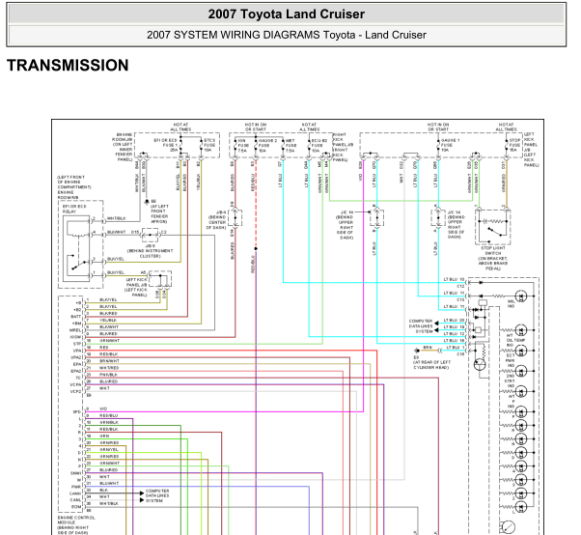Select the BLU/WHT wire color label
The height and width of the screenshot is (535, 581).
[x=109, y=484]
